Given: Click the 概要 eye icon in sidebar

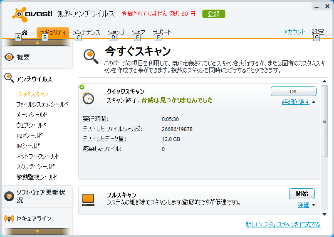Looking at the screenshot, I should (x=9, y=57).
